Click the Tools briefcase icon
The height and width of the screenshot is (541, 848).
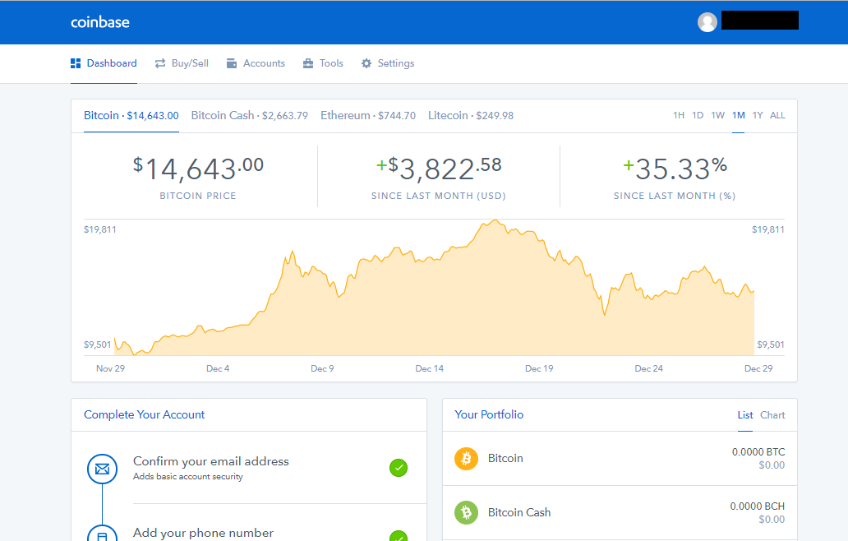tap(307, 63)
